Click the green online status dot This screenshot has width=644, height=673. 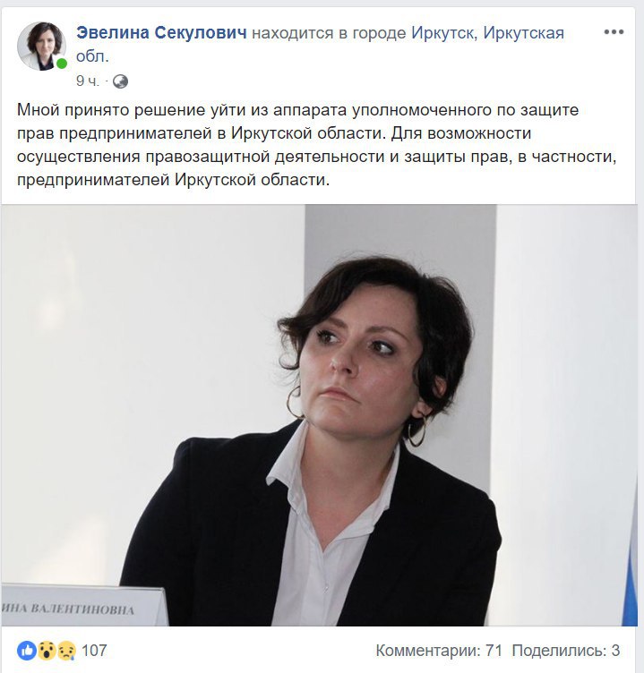[x=62, y=64]
